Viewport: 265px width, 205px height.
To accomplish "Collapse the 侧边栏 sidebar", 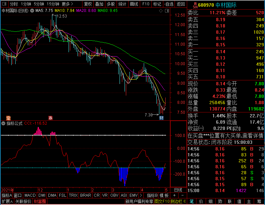I will [x=178, y=201].
